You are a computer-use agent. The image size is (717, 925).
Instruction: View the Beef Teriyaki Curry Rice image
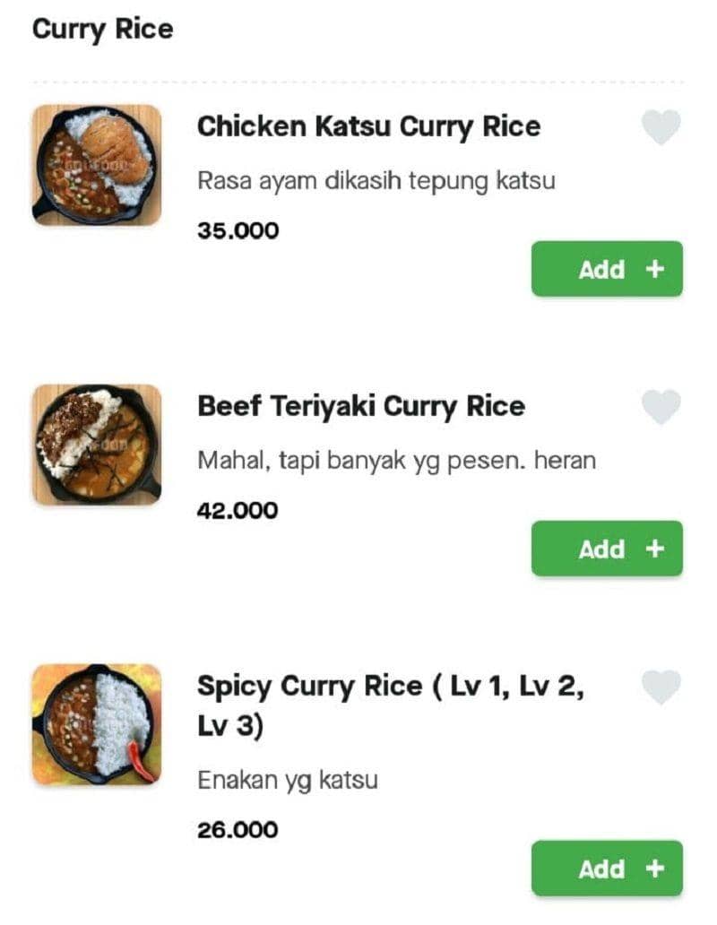click(97, 445)
